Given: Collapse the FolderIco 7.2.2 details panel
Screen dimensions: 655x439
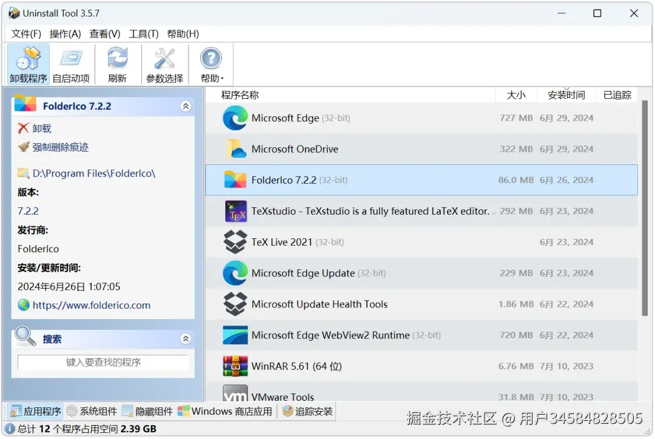Looking at the screenshot, I should [186, 106].
